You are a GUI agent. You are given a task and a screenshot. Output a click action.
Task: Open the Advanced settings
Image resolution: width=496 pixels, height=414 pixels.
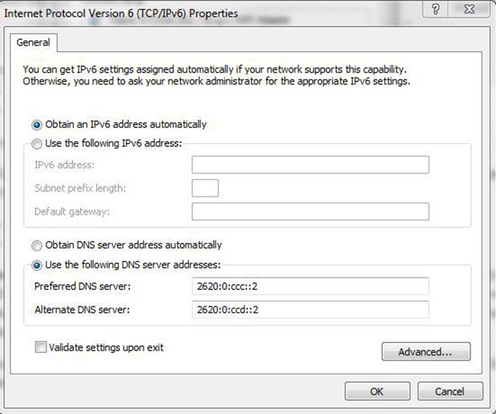[426, 352]
